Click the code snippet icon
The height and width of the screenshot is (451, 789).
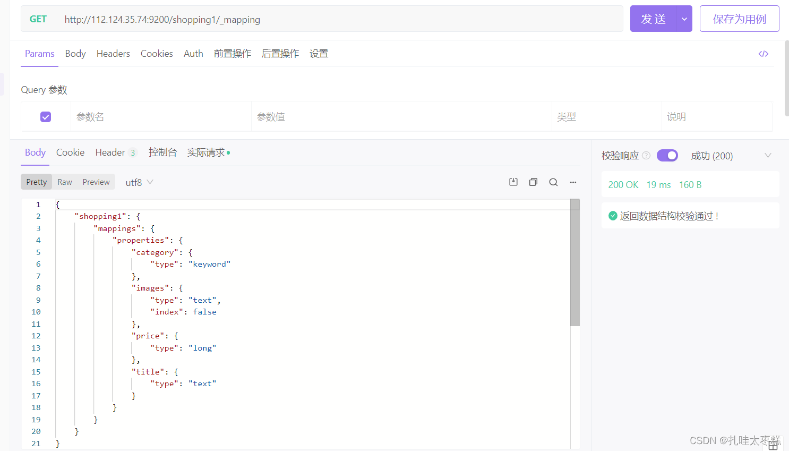[x=764, y=54]
